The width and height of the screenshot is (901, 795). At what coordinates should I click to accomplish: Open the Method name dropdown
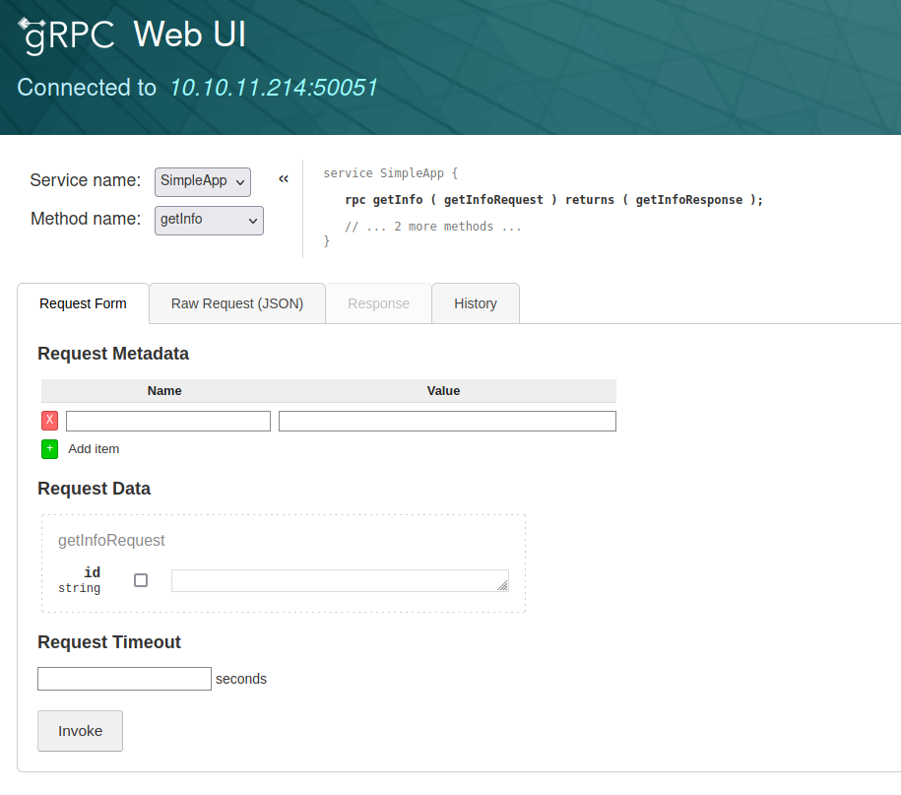click(209, 220)
